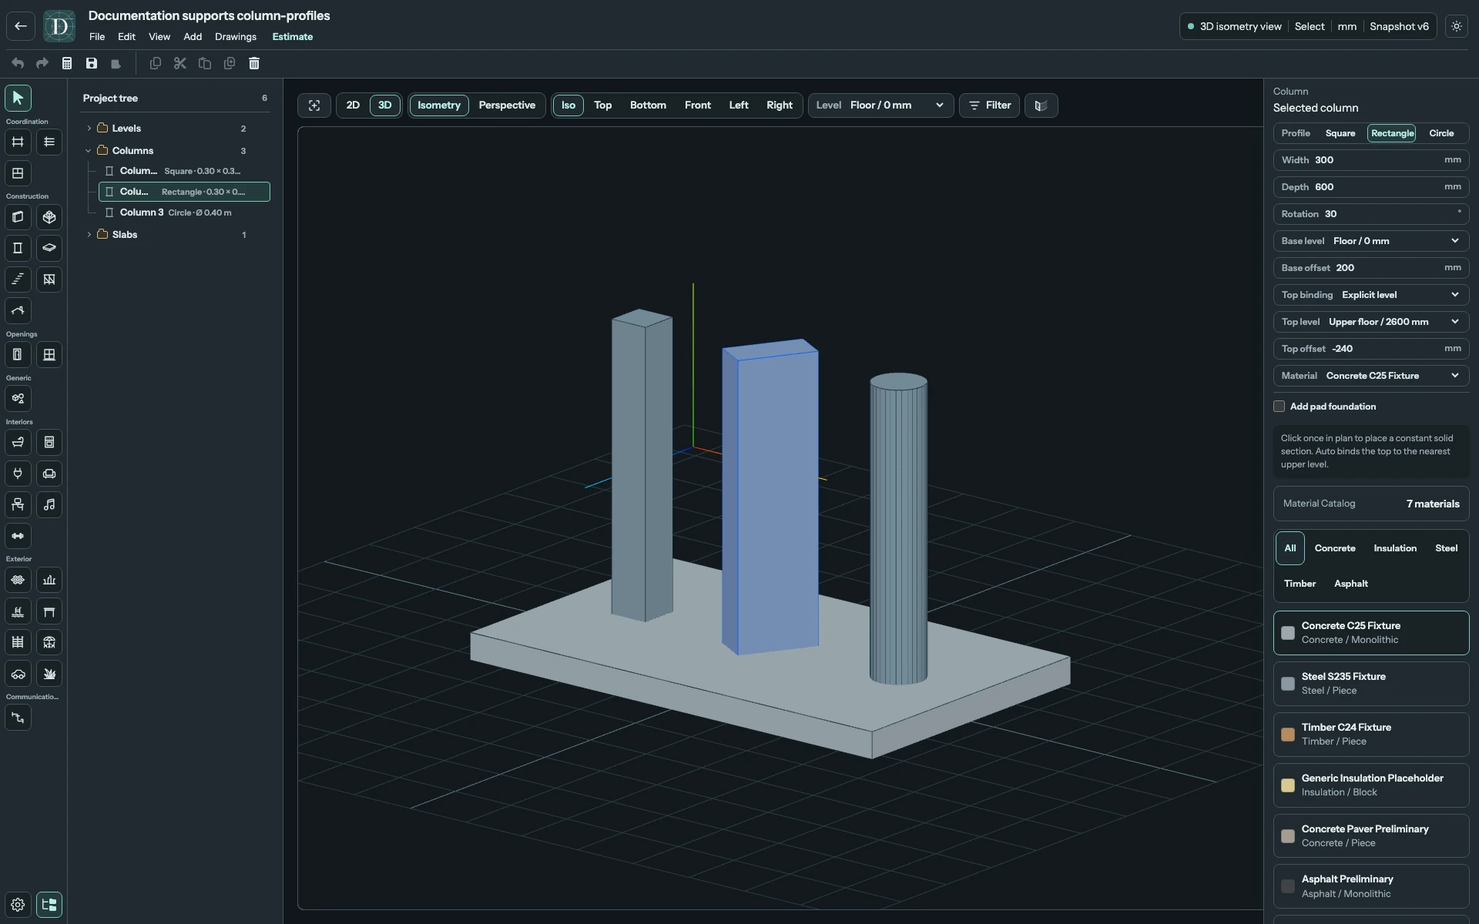Open the Base level dropdown
The height and width of the screenshot is (924, 1479).
point(1371,241)
